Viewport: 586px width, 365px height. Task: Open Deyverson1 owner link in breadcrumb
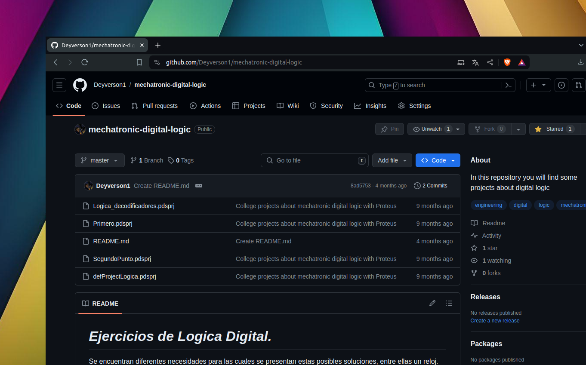click(x=110, y=85)
